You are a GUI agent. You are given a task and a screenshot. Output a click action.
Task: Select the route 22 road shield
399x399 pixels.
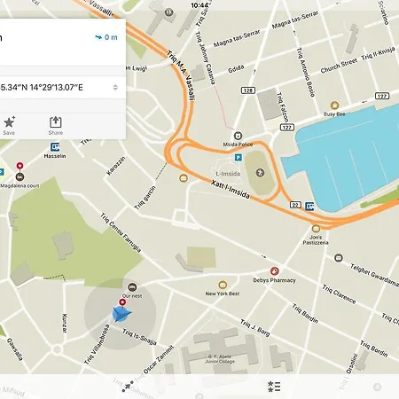[295, 205]
